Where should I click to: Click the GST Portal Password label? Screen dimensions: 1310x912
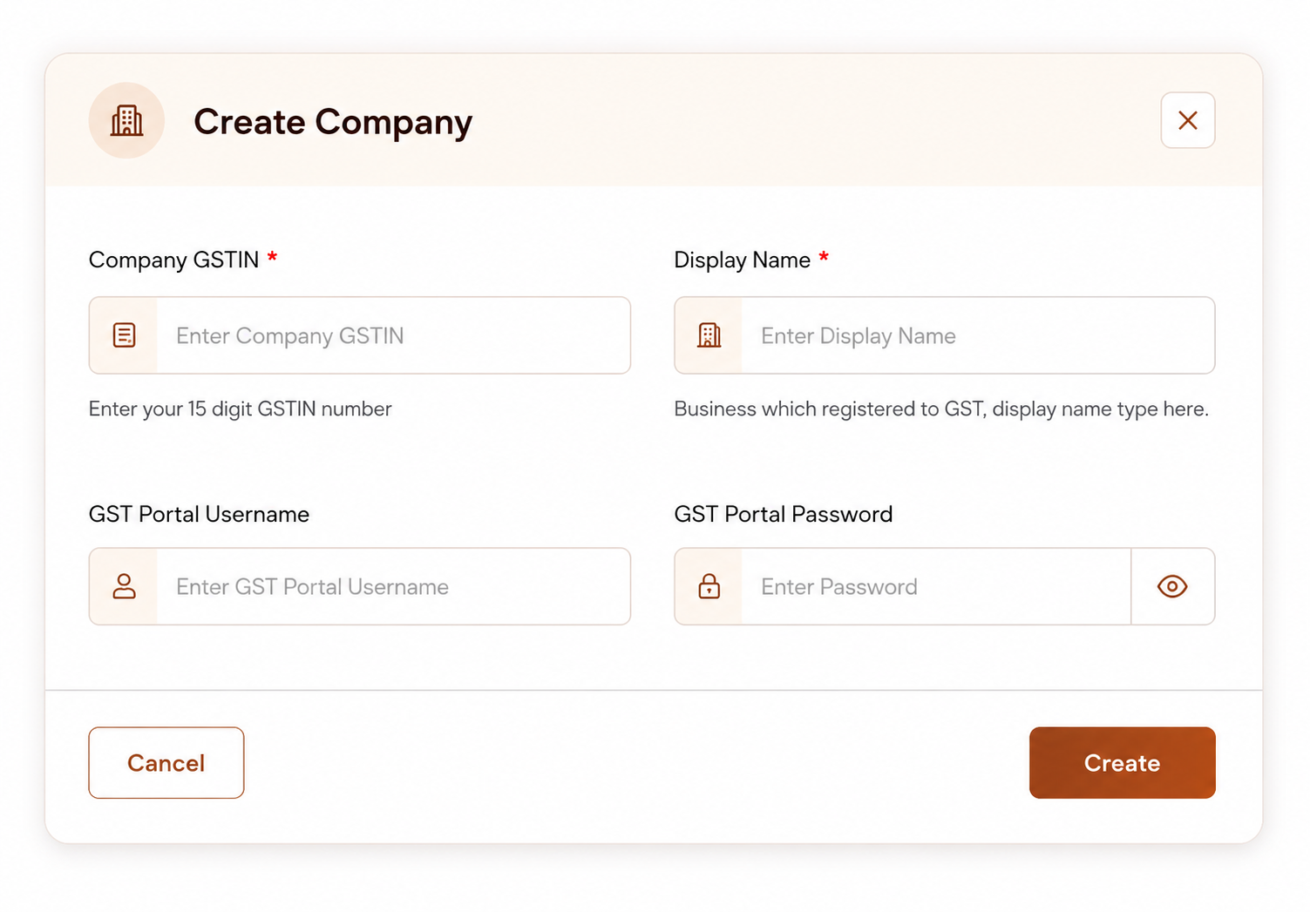point(784,514)
